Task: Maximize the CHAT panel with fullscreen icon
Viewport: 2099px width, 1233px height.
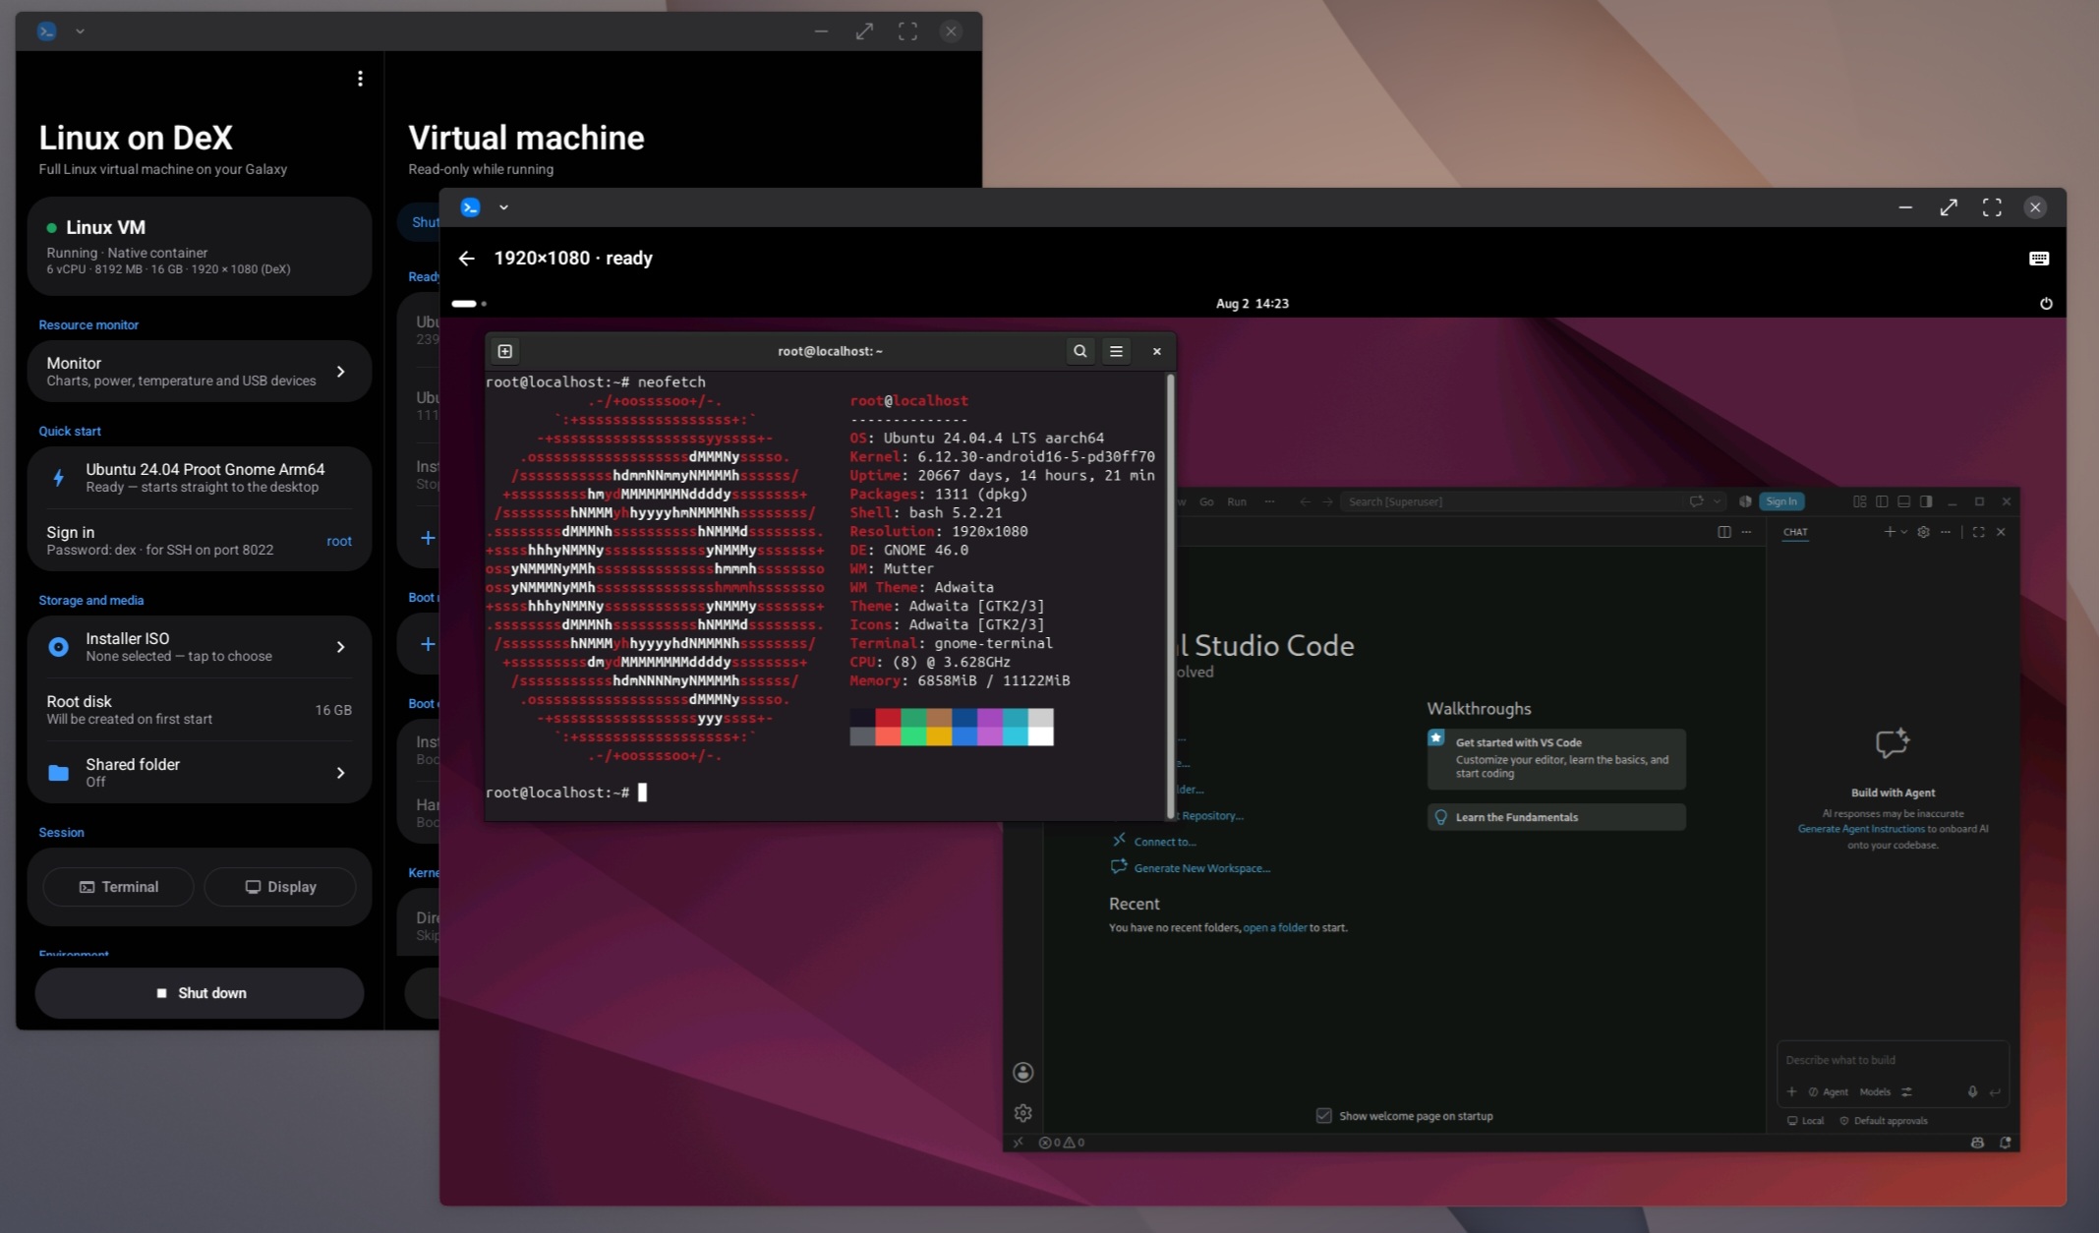Action: coord(1978,532)
